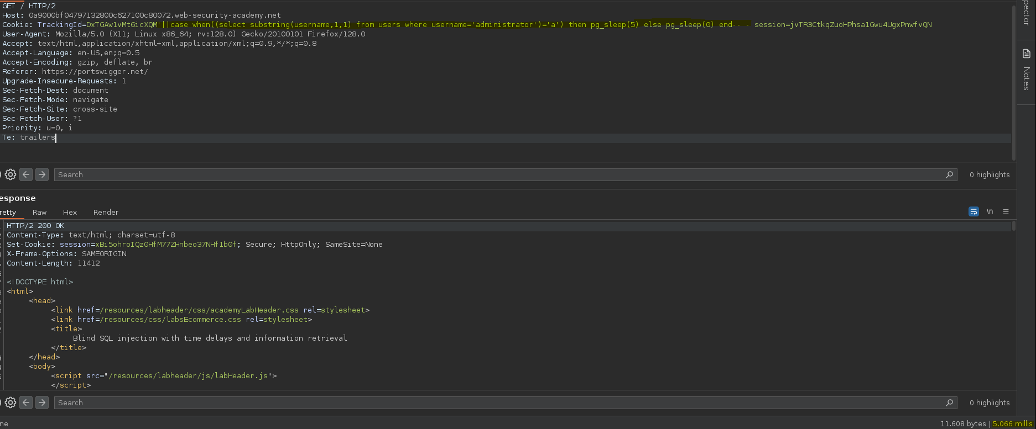The image size is (1036, 429).
Task: Click 'Sec-Fetch-User: ?1' line
Action: (42, 119)
